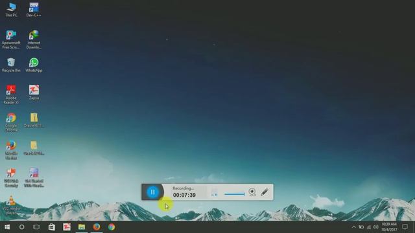This screenshot has width=415, height=233.
Task: Show hidden system tray icons
Action: [353, 227]
